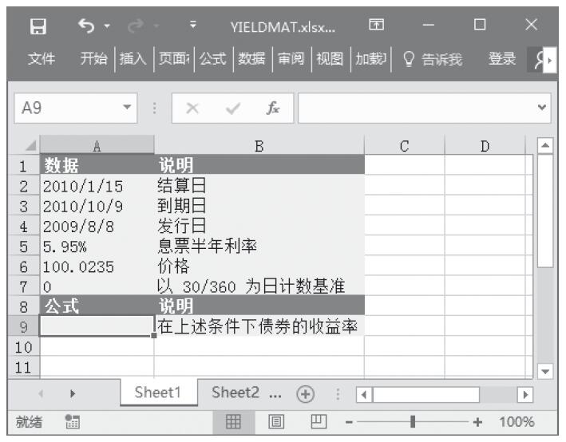Viewport: 566px width, 442px height.
Task: Click the 登录 sign-in button
Action: [x=501, y=61]
